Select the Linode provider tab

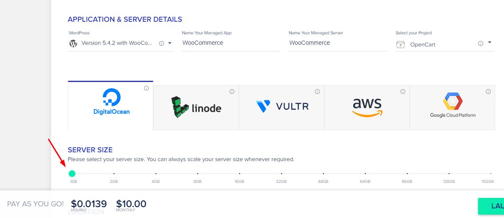click(x=196, y=108)
